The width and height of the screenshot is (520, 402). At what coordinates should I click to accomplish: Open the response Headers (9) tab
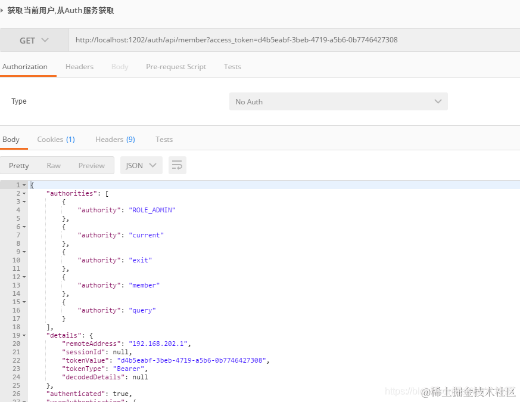point(116,140)
